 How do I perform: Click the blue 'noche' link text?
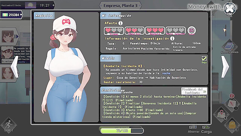click(166, 73)
